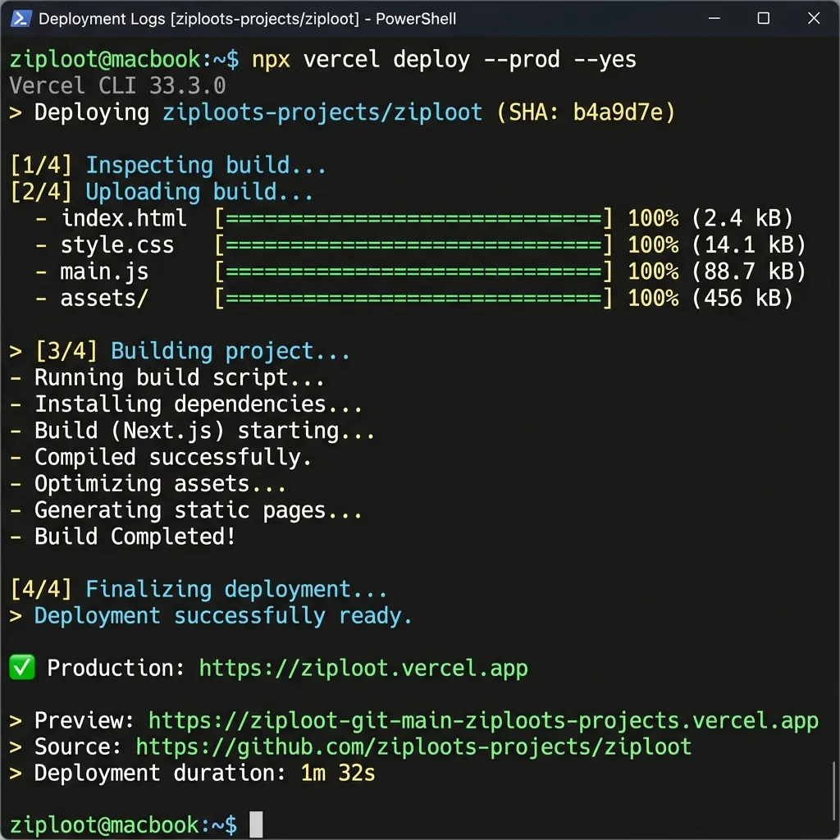The width and height of the screenshot is (840, 840).
Task: Click the 'Generating static pages...' line
Action: [199, 510]
